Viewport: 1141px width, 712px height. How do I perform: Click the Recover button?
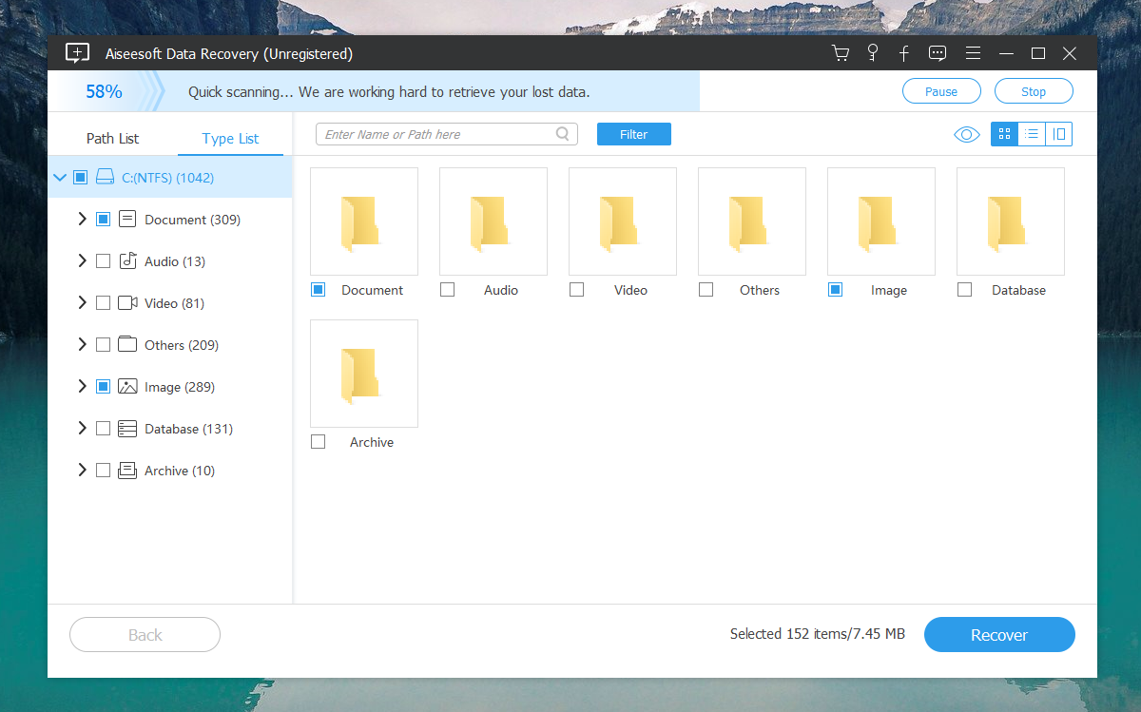point(999,634)
